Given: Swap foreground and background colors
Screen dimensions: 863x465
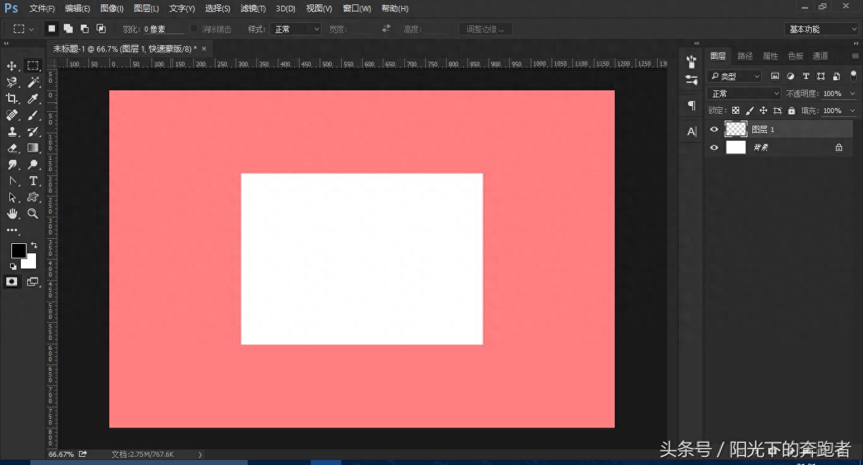Looking at the screenshot, I should [x=34, y=245].
